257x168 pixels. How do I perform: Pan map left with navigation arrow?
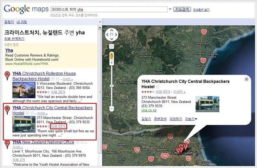(107, 35)
